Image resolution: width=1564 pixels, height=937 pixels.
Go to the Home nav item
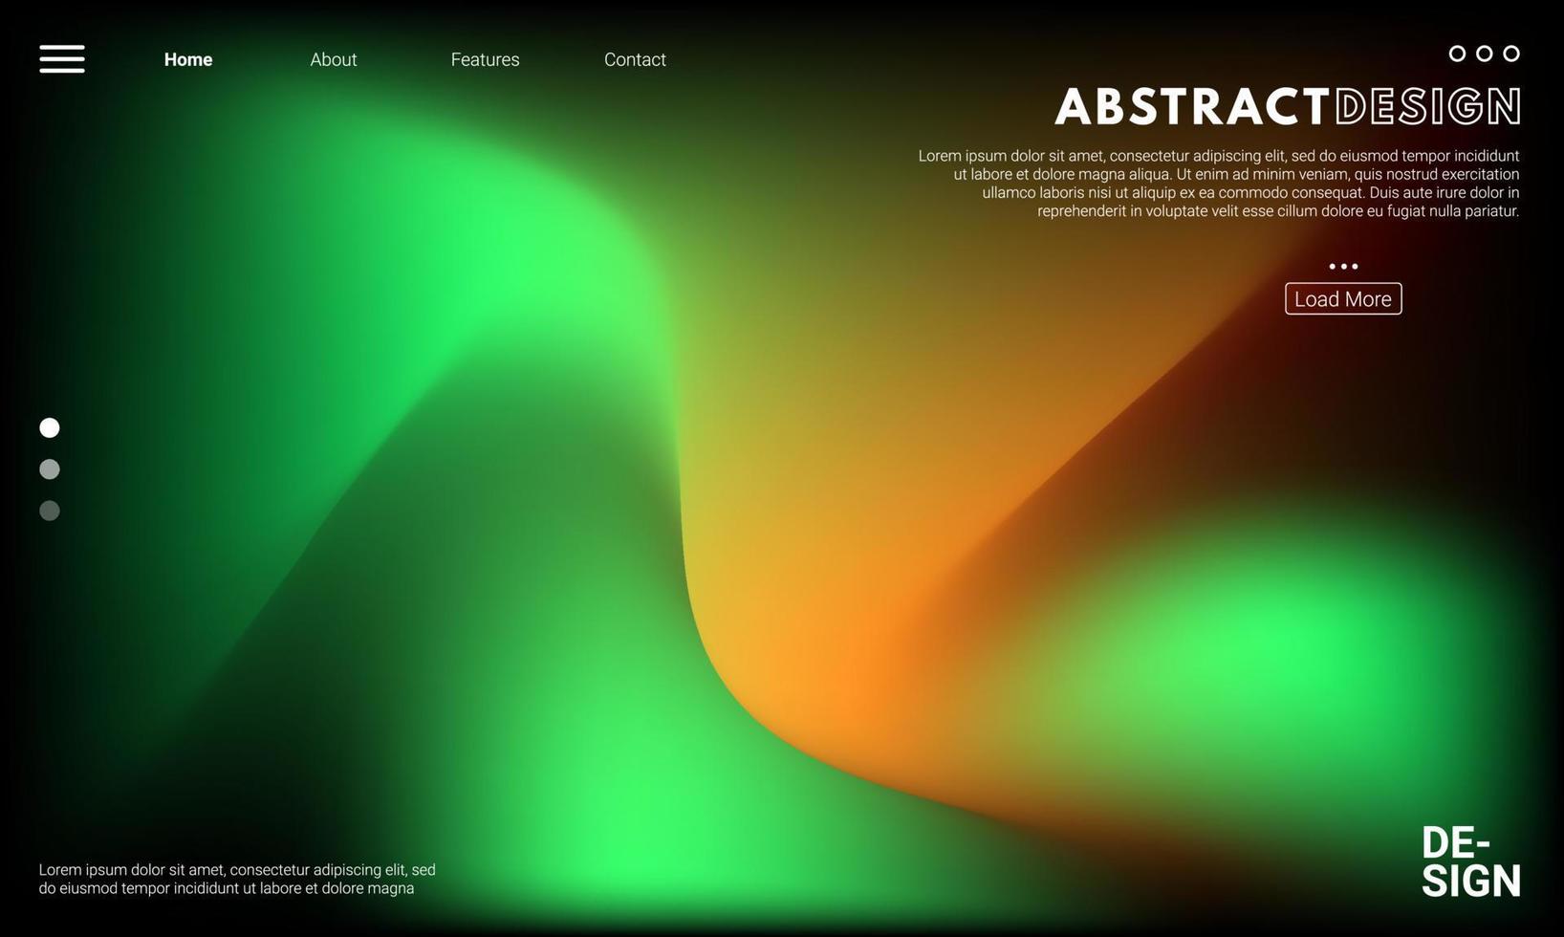click(188, 59)
